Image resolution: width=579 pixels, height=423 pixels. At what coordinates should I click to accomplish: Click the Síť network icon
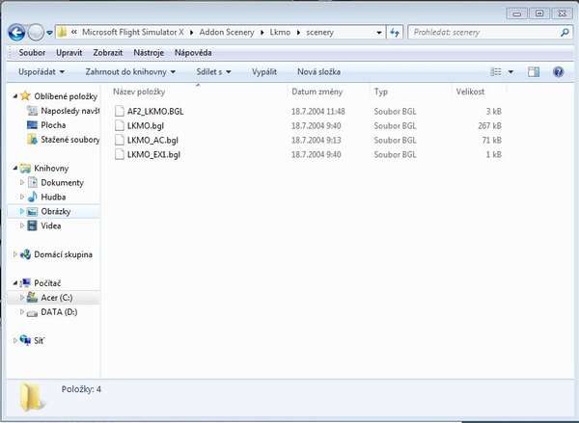tap(25, 340)
